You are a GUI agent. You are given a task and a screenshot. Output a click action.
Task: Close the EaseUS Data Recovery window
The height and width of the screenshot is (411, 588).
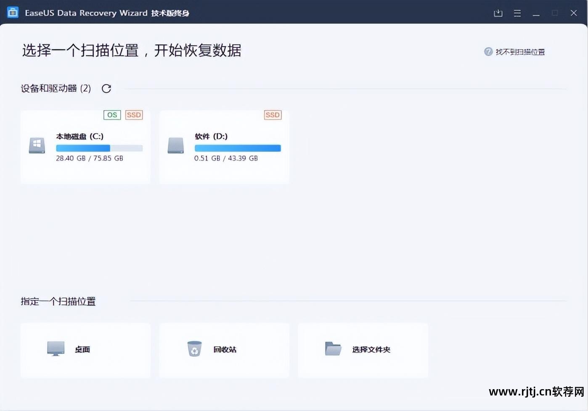pyautogui.click(x=574, y=13)
